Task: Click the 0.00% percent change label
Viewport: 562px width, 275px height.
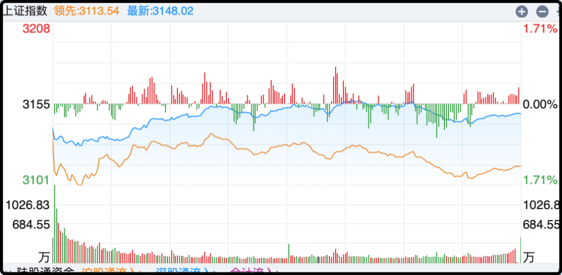Action: tap(540, 104)
